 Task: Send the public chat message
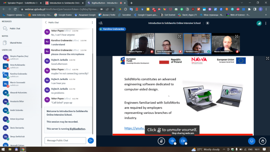(91, 140)
